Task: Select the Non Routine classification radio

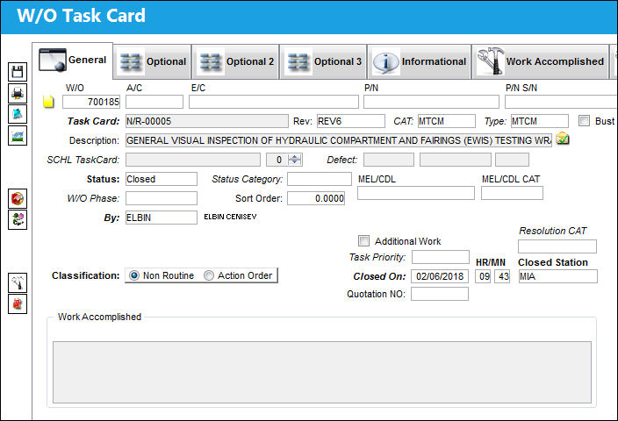Action: [x=134, y=275]
